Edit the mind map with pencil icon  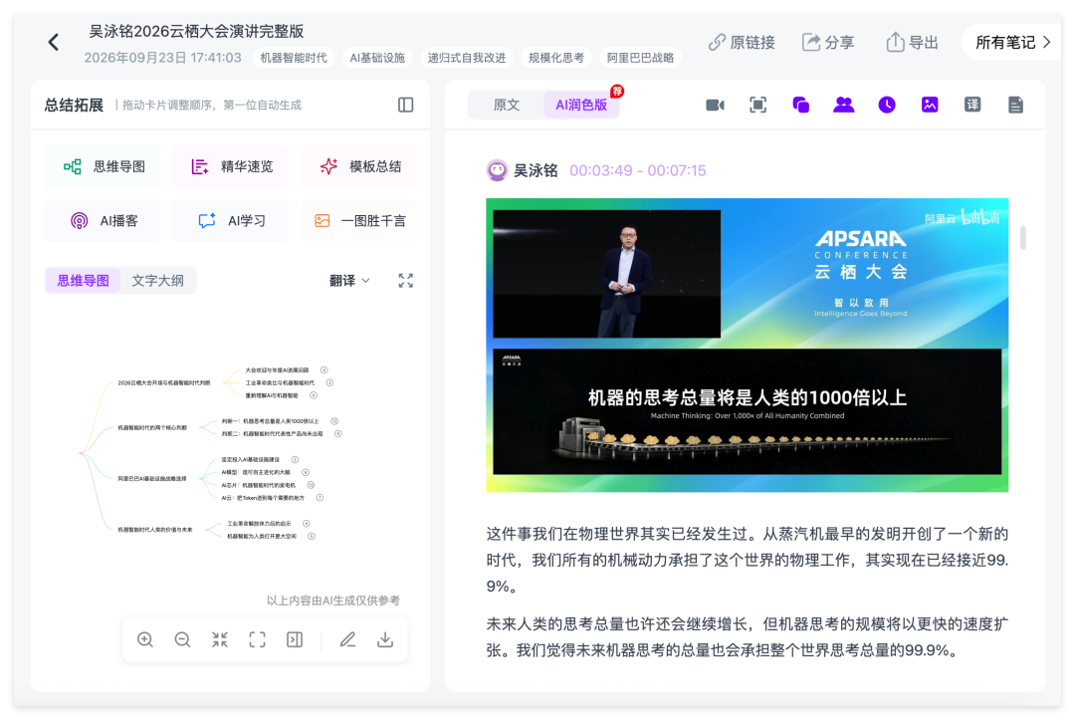(x=348, y=639)
